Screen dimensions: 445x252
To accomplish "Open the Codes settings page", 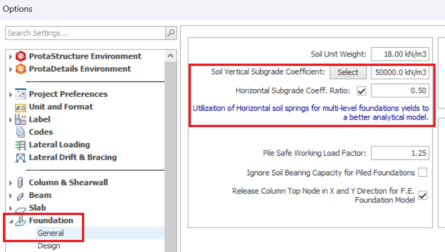I will [41, 132].
